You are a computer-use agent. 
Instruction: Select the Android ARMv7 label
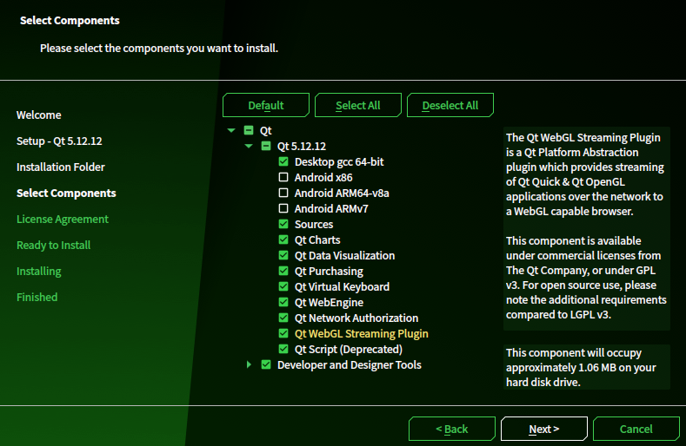331,209
